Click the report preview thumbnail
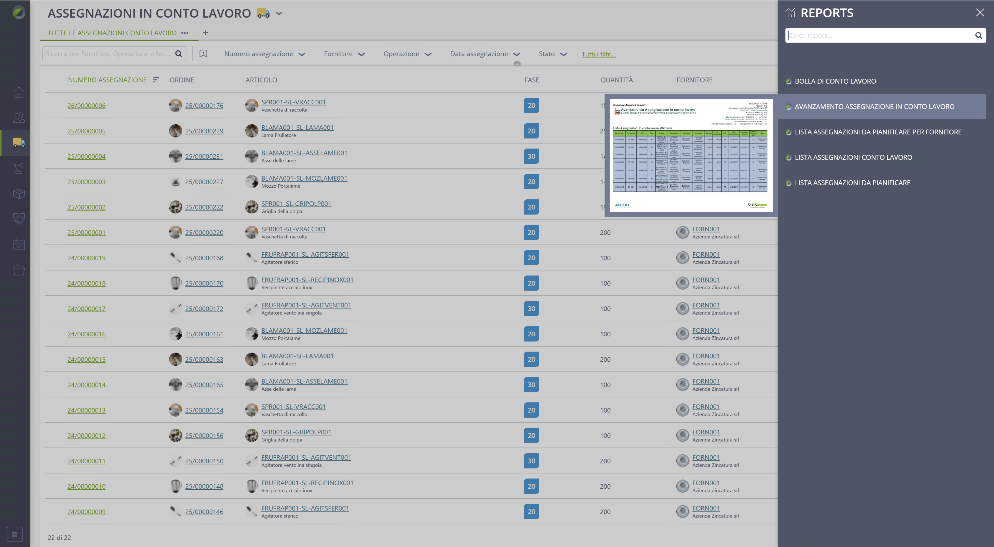The image size is (994, 547). 691,155
